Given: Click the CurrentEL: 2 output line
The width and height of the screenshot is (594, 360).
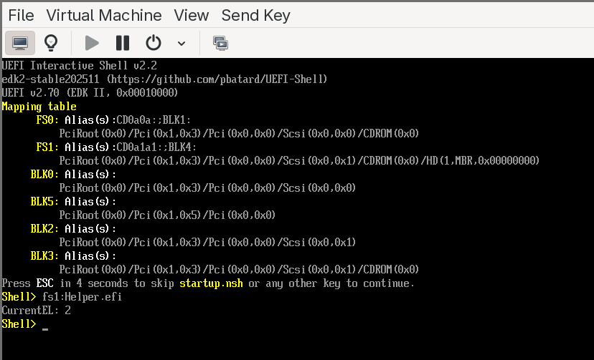Looking at the screenshot, I should pyautogui.click(x=37, y=311).
